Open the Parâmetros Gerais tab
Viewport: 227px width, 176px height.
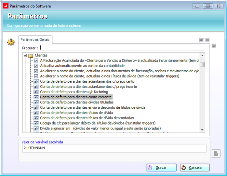(35, 39)
